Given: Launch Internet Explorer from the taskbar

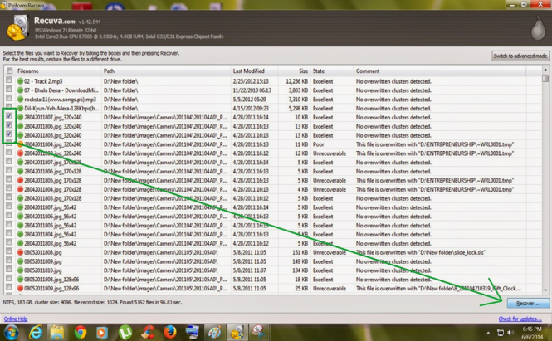Looking at the screenshot, I should coord(35,332).
